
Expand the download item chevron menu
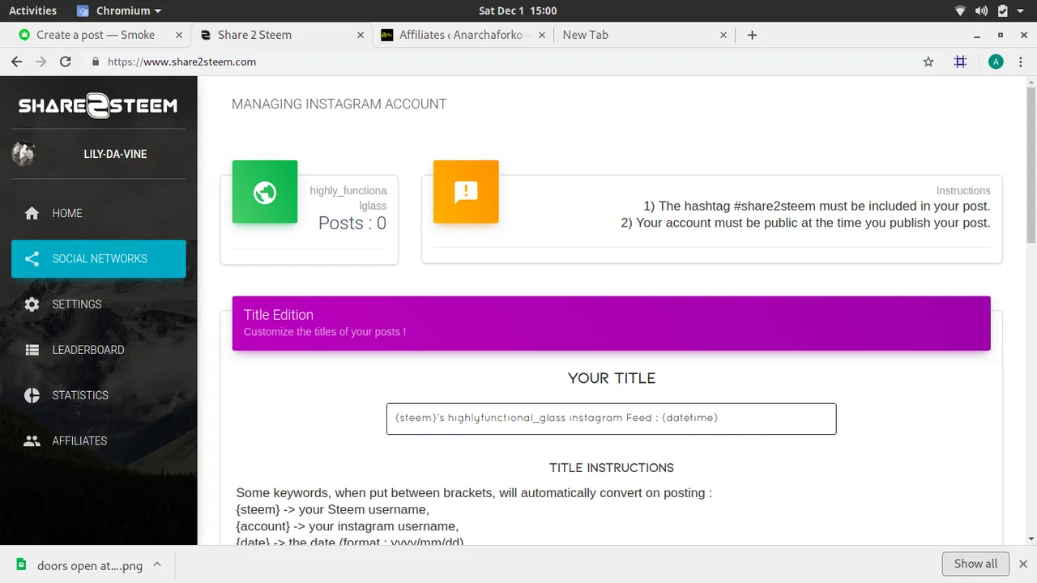(x=157, y=564)
